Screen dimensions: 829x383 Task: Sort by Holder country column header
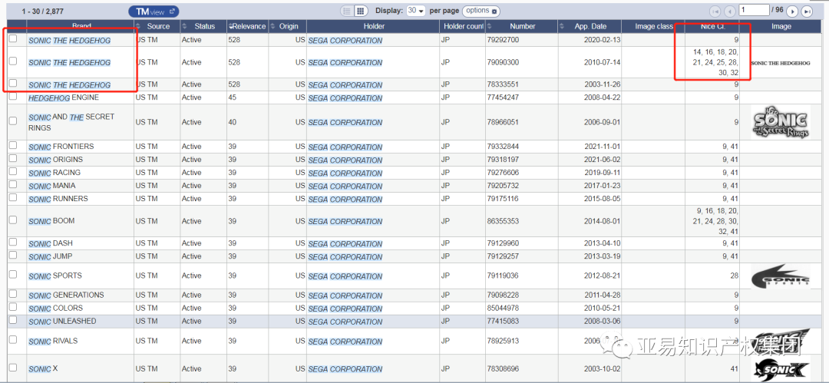pyautogui.click(x=463, y=26)
